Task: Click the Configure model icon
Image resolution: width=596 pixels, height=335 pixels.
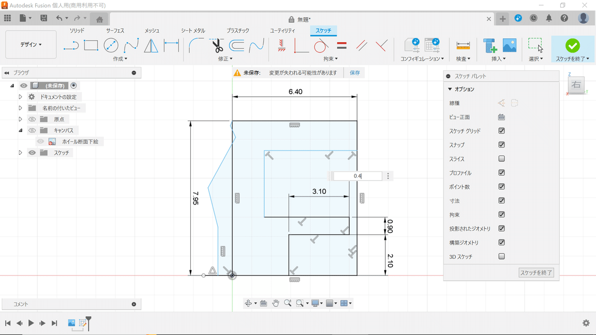Action: click(x=412, y=46)
